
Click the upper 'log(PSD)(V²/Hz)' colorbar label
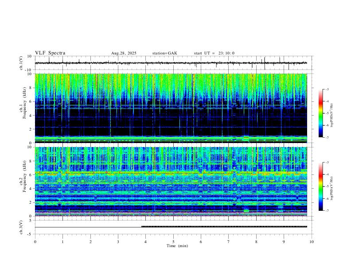coord(332,115)
